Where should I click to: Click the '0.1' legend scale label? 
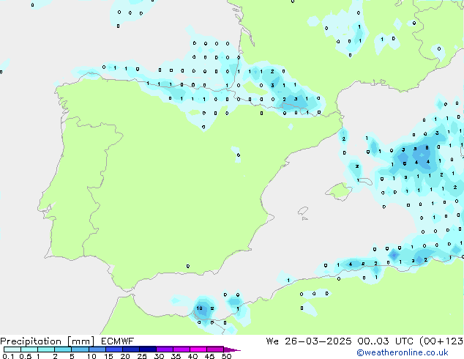point(8,356)
